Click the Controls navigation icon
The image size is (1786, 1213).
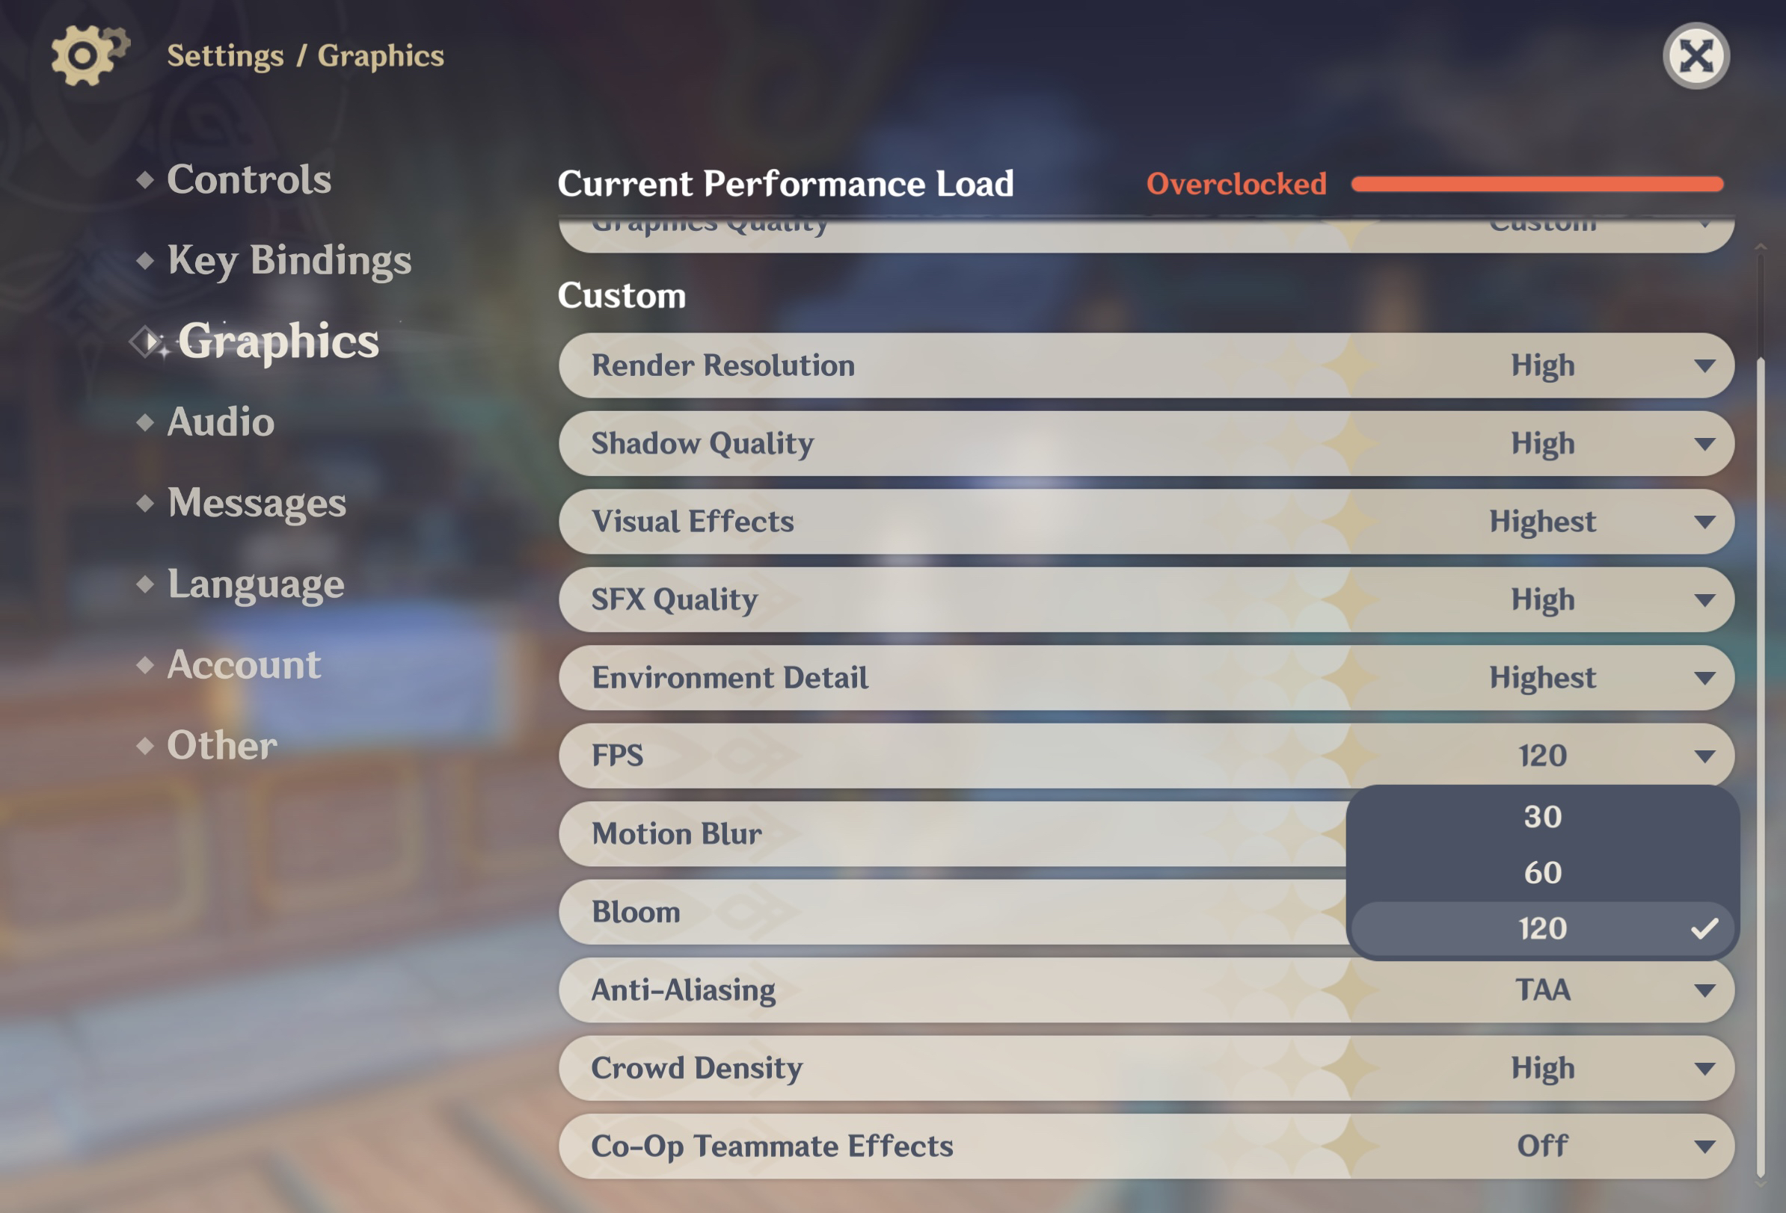click(147, 177)
